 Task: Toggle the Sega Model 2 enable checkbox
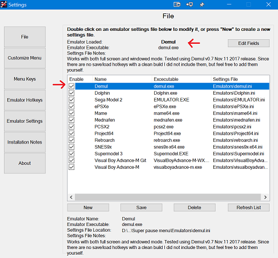(71, 100)
